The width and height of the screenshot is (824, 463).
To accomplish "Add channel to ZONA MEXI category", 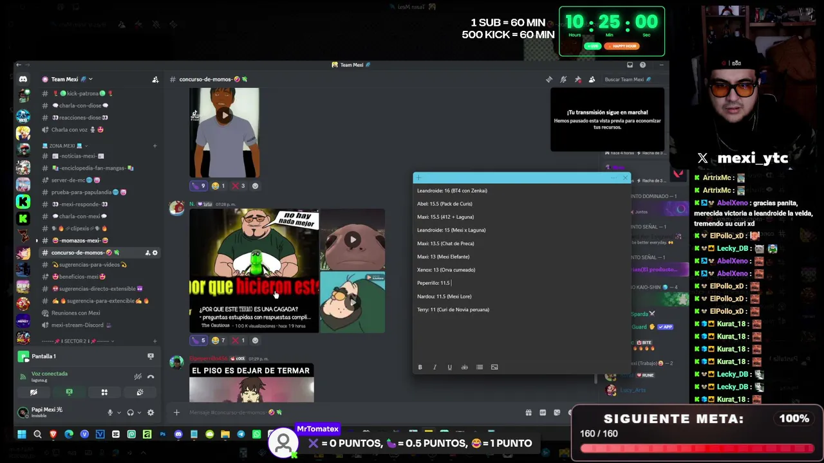I will [x=154, y=146].
